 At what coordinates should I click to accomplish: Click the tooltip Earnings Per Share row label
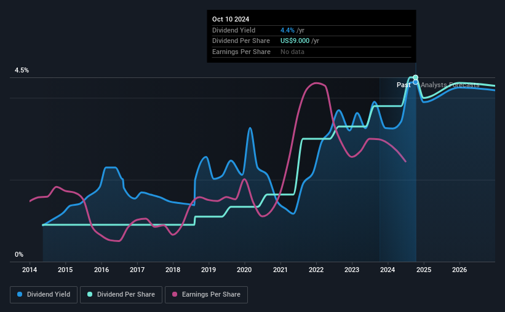241,52
